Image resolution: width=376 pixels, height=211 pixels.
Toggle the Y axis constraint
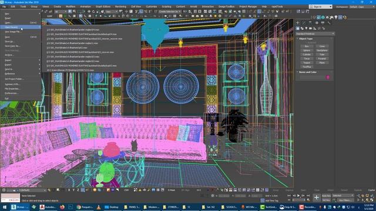coord(73,190)
